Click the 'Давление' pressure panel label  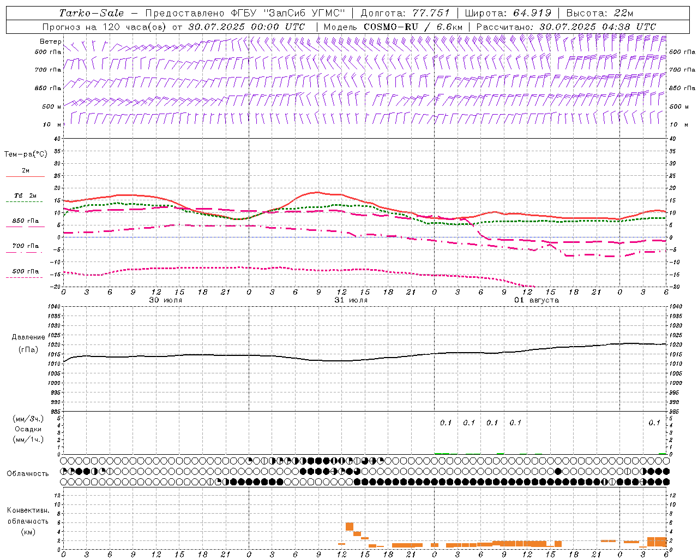28,337
